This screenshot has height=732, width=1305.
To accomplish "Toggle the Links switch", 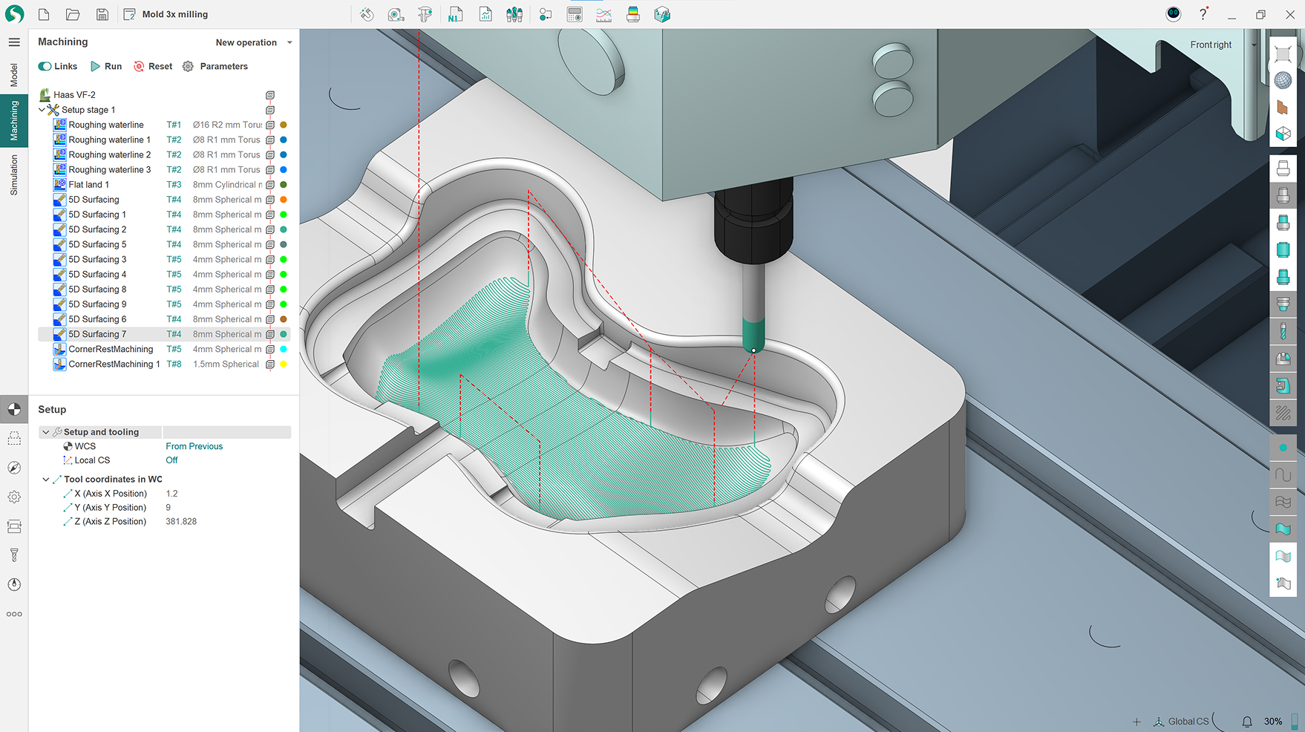I will [x=58, y=66].
